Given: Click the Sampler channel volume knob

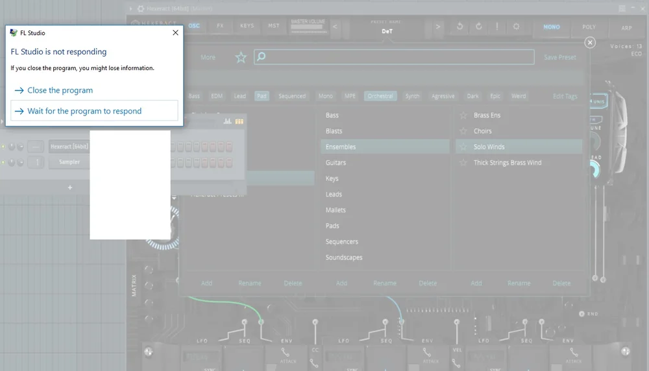Looking at the screenshot, I should (20, 162).
